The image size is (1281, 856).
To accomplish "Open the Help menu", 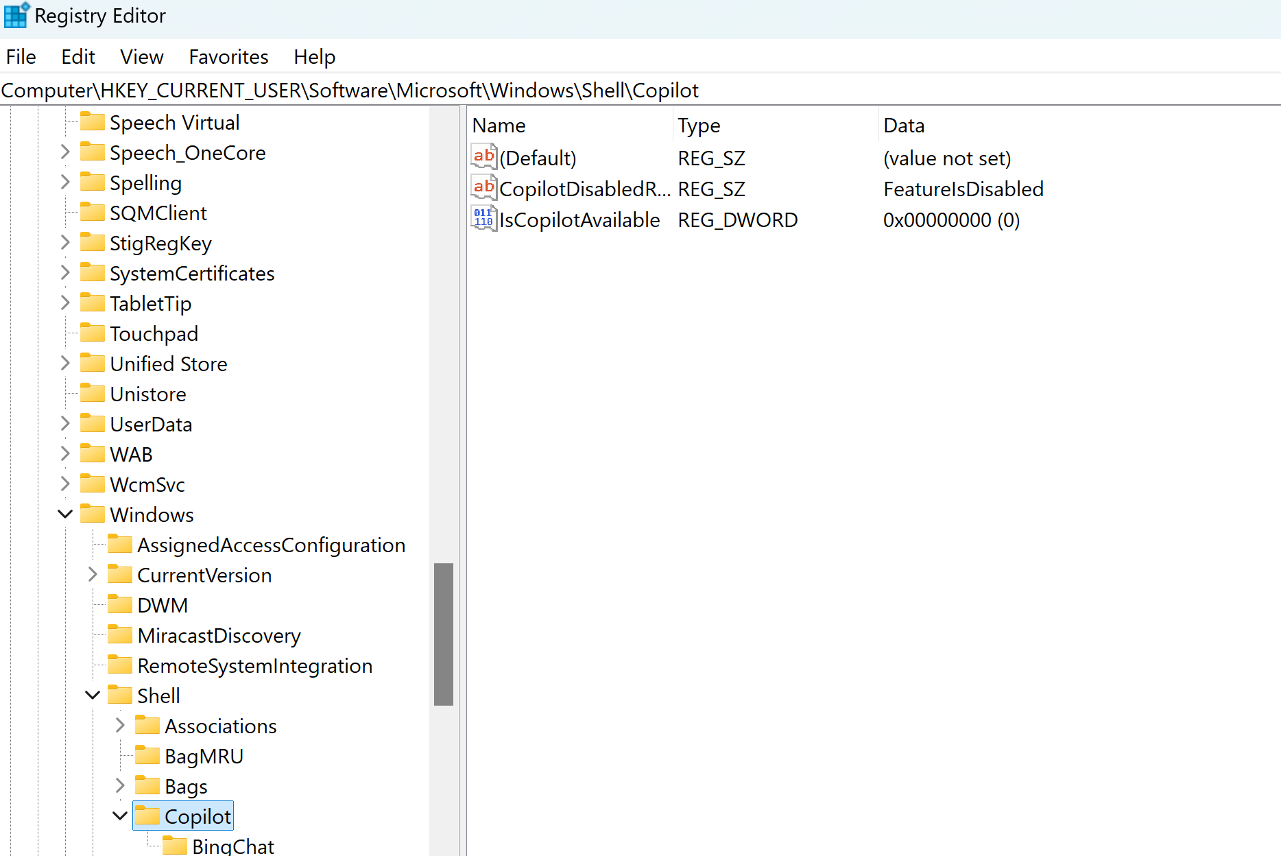I will (x=314, y=57).
